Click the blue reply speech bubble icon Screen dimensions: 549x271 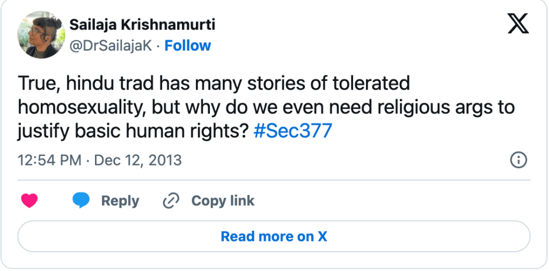81,201
